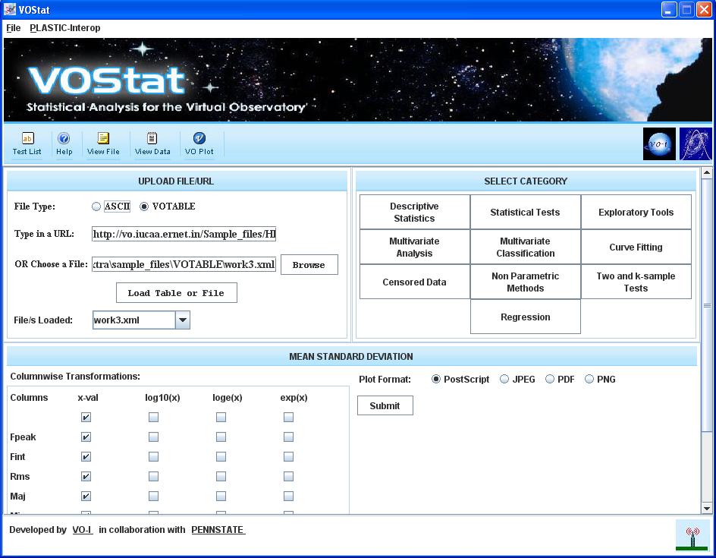Screen dimensions: 716x558
Task: Enable log10(x) checkbox for Fpeak
Action: pos(153,437)
